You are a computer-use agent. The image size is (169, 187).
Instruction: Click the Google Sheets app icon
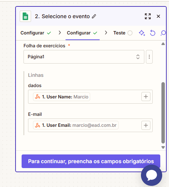[x=25, y=16]
